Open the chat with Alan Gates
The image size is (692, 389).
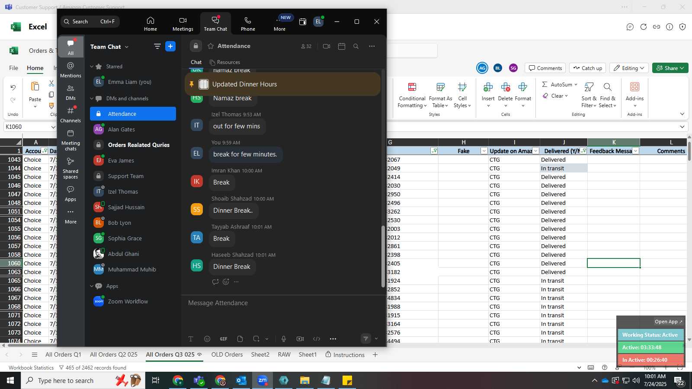(133, 129)
